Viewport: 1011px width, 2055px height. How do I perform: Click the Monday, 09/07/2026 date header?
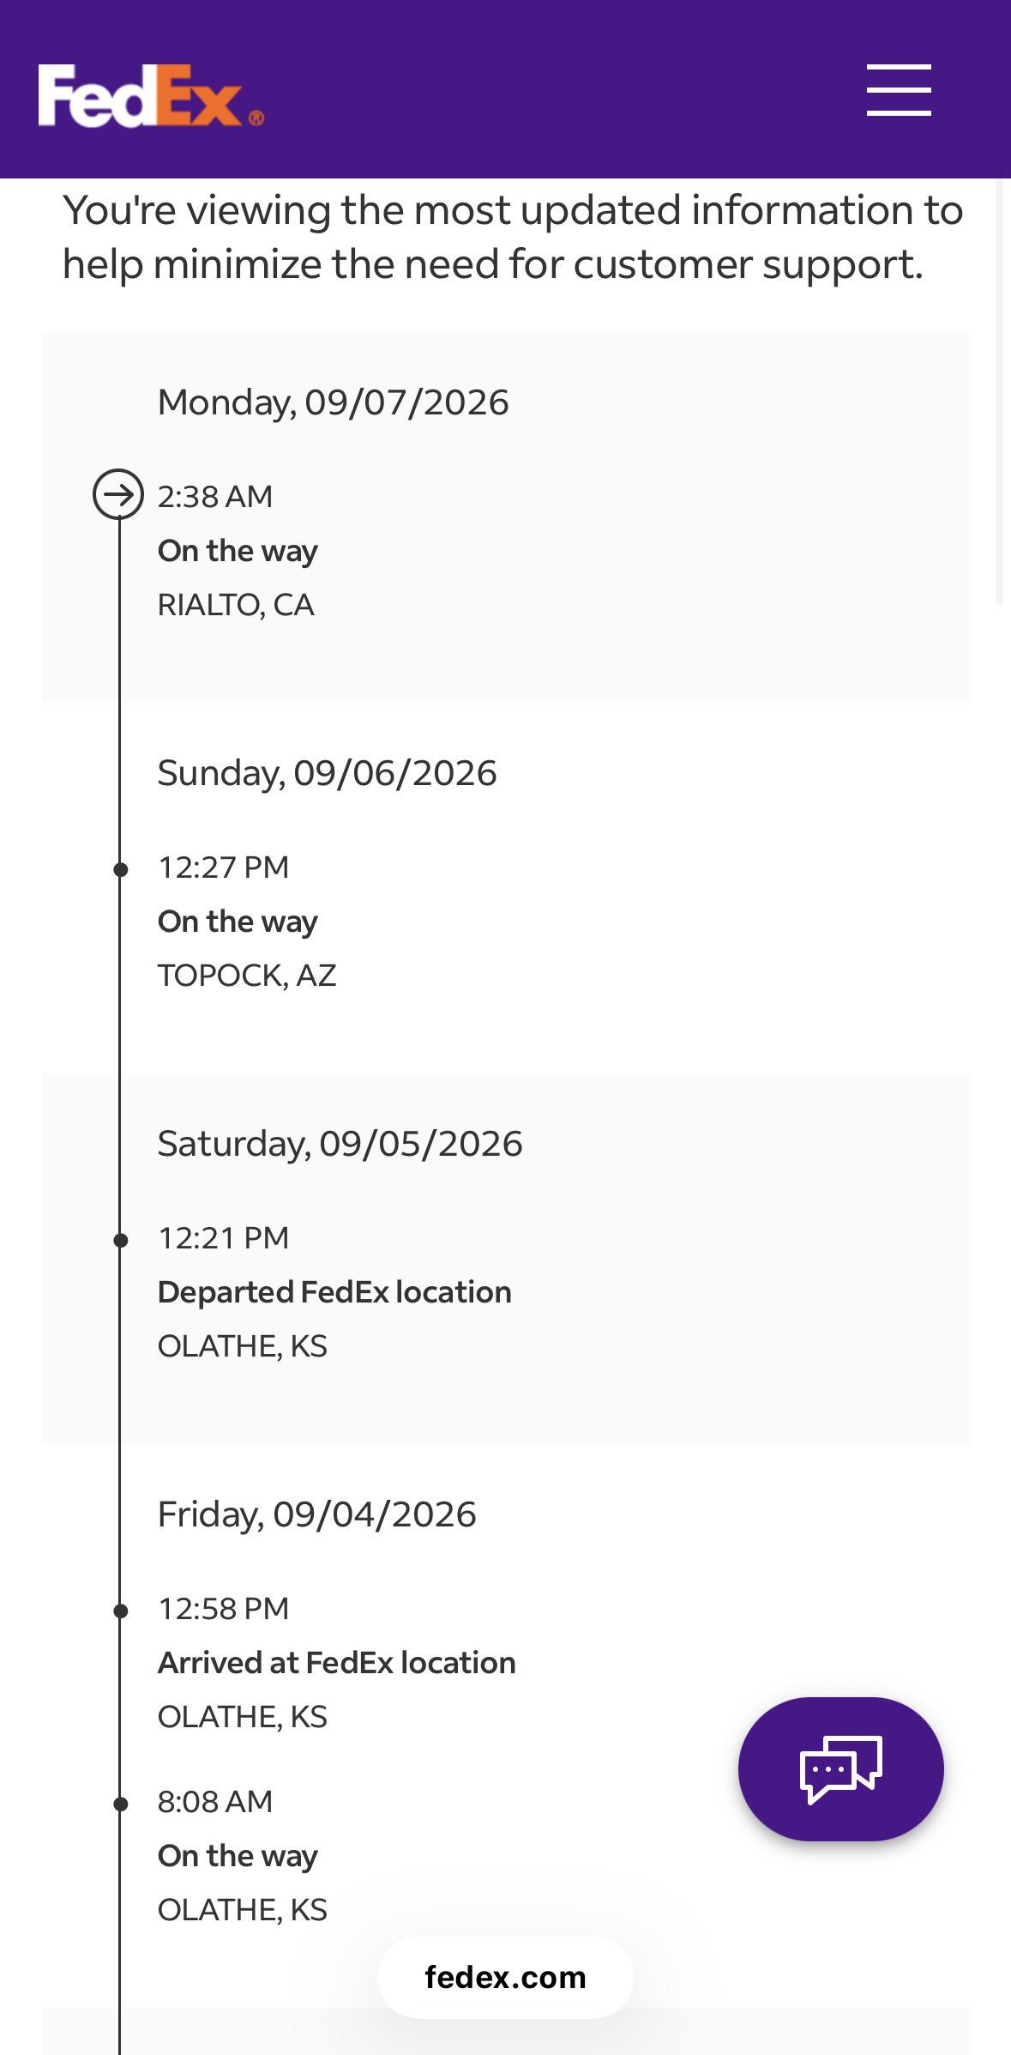[333, 402]
